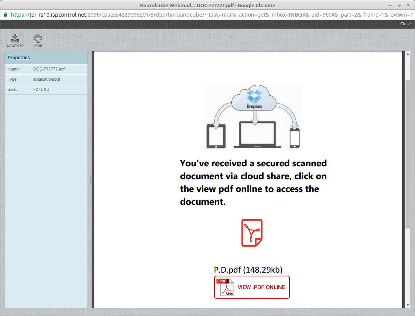Click the vertical scrollbar thumb
The image size is (415, 316).
[x=407, y=154]
